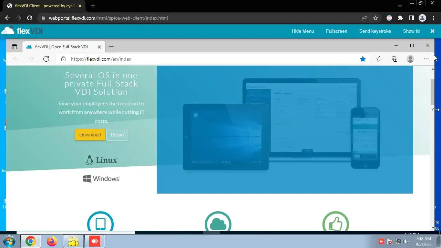Click the Demo button

[x=117, y=135]
